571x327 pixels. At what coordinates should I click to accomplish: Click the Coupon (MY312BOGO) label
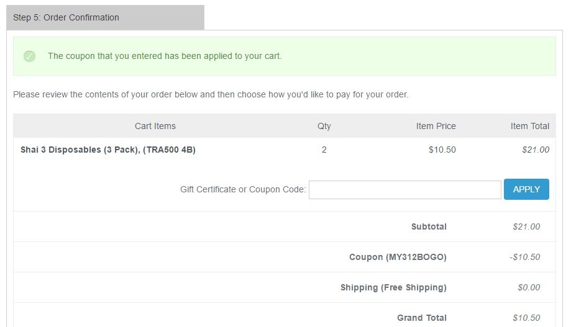pyautogui.click(x=398, y=257)
